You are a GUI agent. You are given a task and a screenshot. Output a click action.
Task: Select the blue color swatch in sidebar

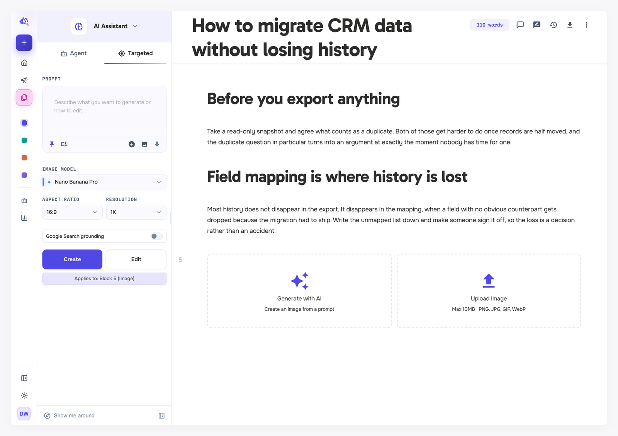24,123
